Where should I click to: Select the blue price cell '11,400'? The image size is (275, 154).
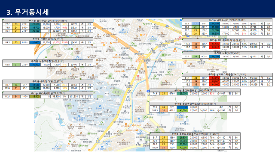(35, 42)
